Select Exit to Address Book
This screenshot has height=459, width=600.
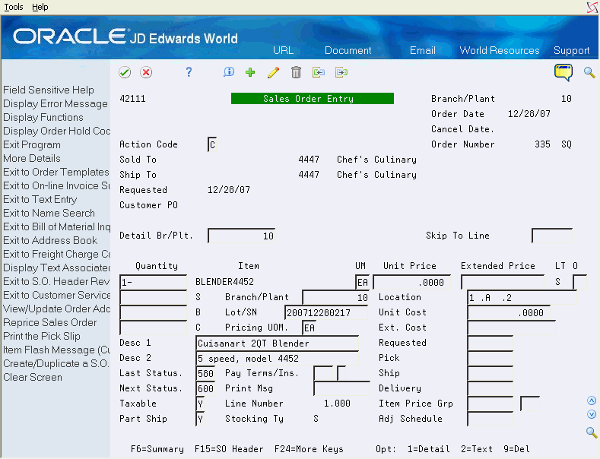[50, 241]
